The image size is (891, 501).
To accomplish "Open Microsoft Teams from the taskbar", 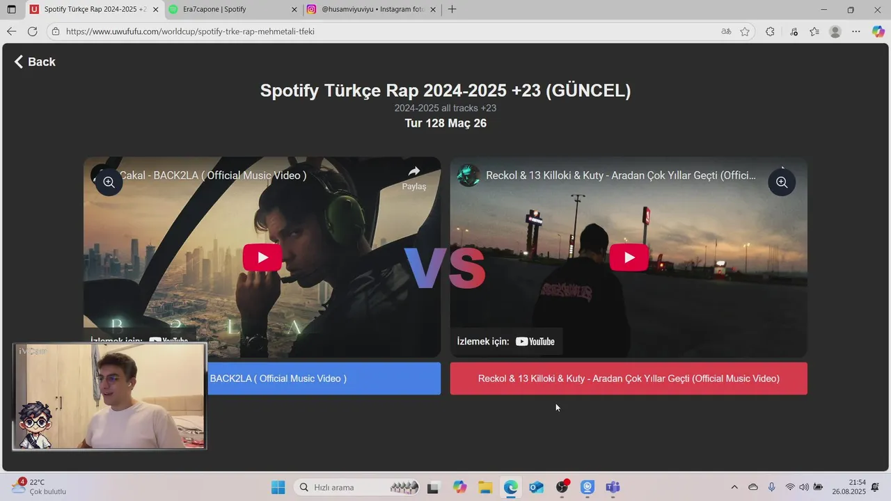I will [613, 487].
